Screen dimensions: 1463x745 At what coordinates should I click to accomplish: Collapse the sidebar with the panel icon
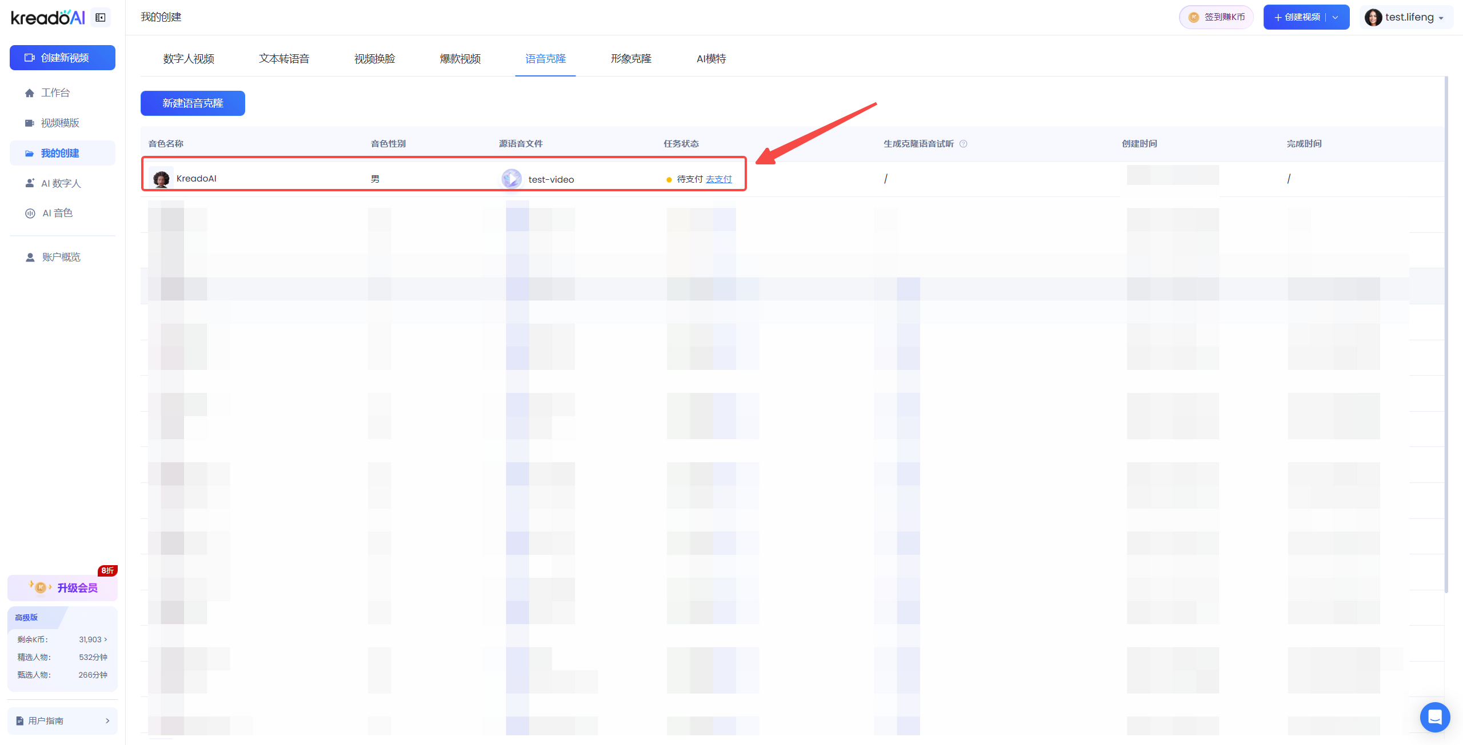[101, 18]
